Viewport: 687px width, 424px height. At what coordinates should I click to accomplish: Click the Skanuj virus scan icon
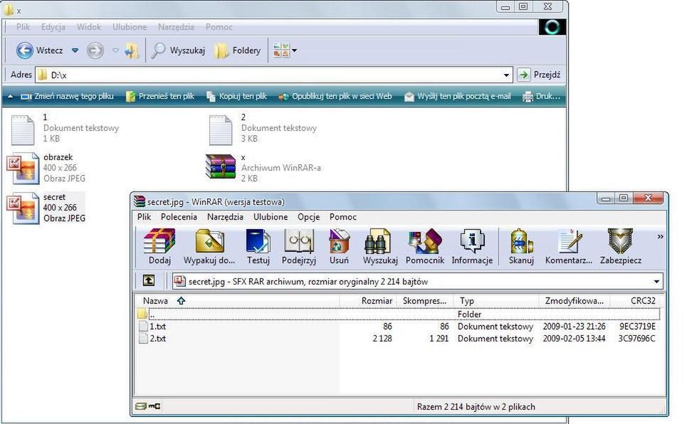(521, 246)
